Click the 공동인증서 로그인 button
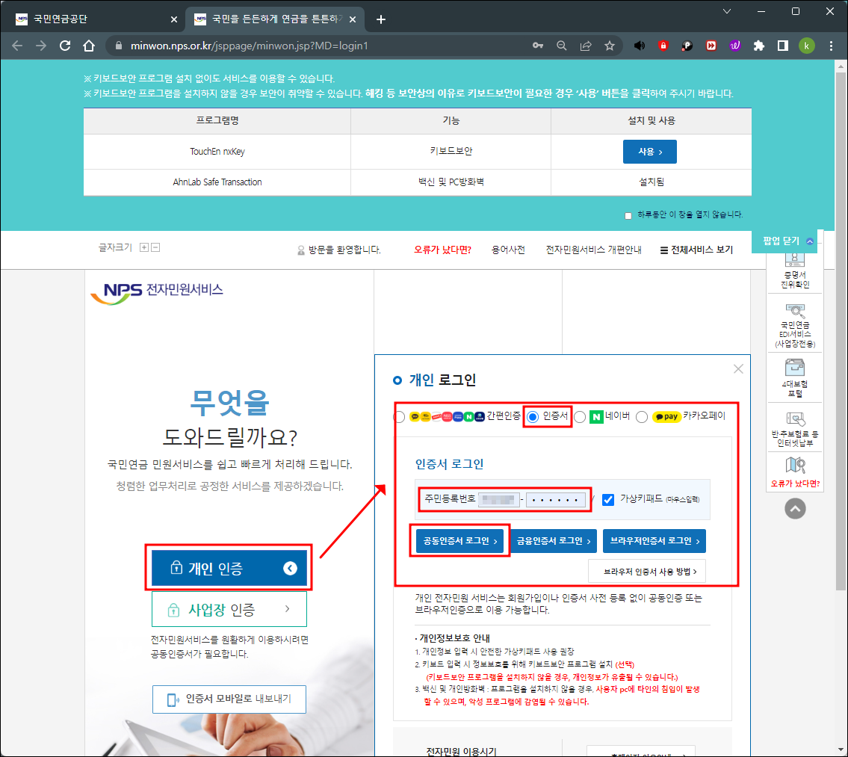This screenshot has height=757, width=848. (459, 541)
